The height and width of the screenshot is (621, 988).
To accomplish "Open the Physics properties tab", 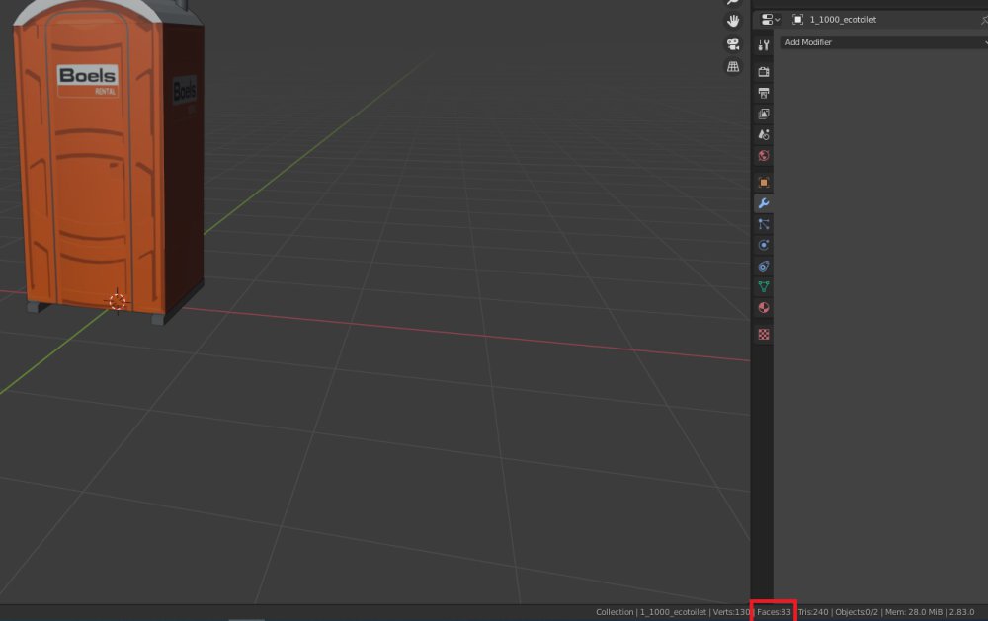I will (x=764, y=245).
